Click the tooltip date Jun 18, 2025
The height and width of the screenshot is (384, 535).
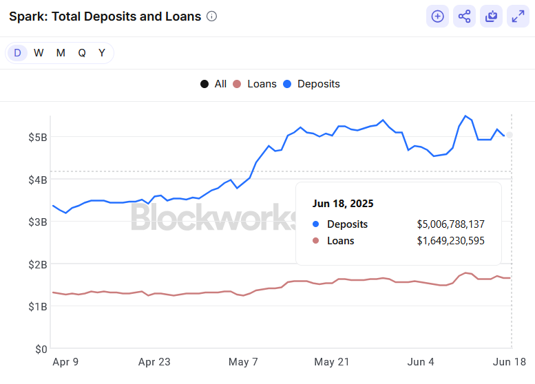tap(343, 204)
